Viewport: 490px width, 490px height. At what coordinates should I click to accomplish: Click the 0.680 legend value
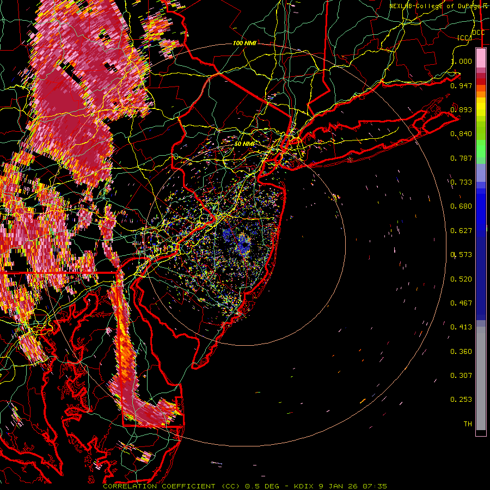461,206
